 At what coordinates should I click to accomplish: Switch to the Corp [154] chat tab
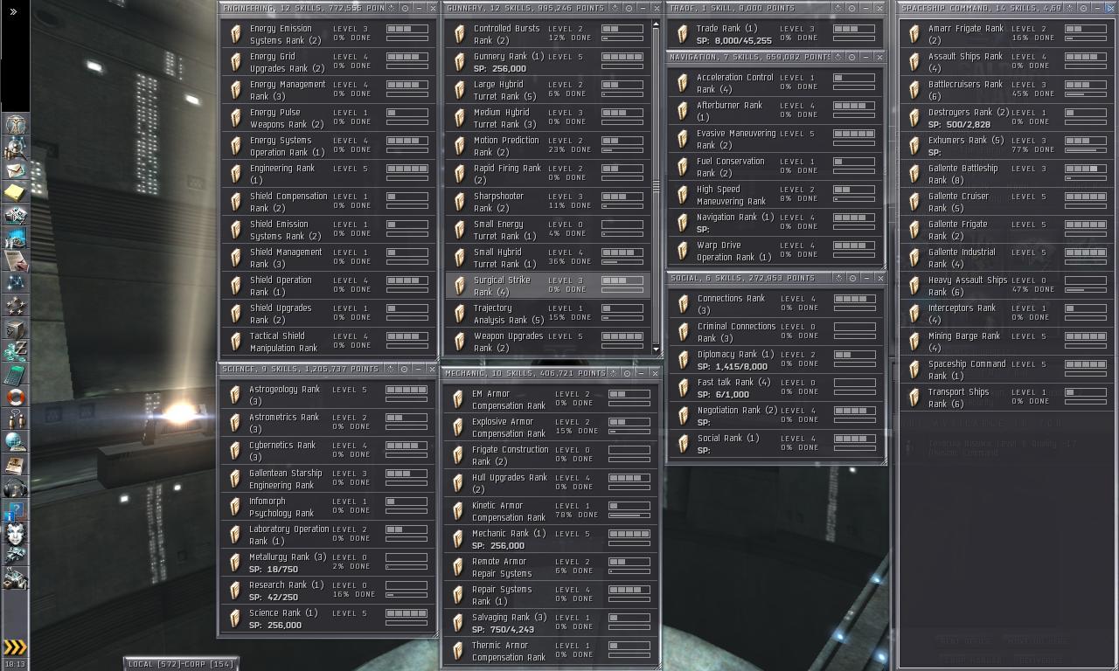209,664
